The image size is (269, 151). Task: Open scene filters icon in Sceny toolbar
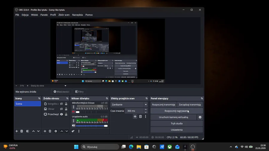pos(27,131)
